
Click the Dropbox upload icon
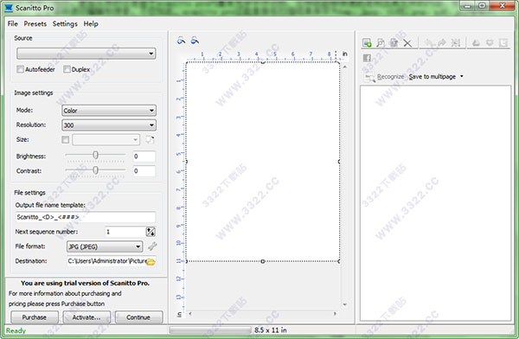490,42
